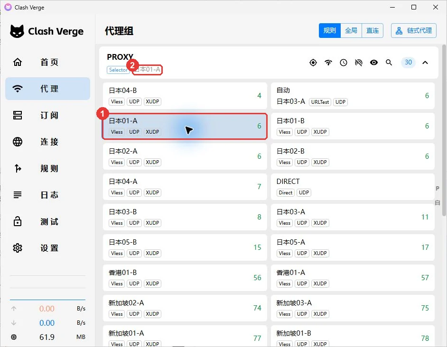Switch to 直连 direct mode
The height and width of the screenshot is (347, 447).
(x=372, y=30)
